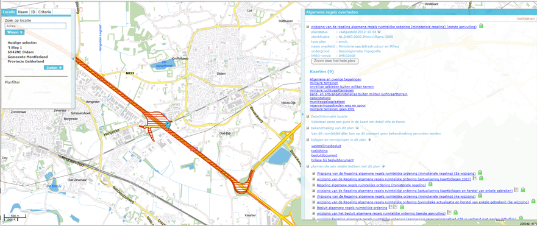Expand the 5e wijziging plan node
The image size is (537, 226).
pyautogui.click(x=314, y=173)
